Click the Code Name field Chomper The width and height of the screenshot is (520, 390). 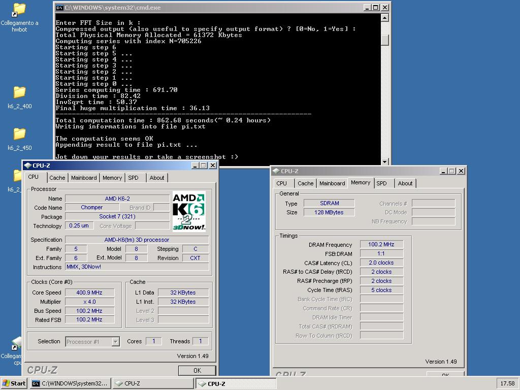tap(92, 207)
